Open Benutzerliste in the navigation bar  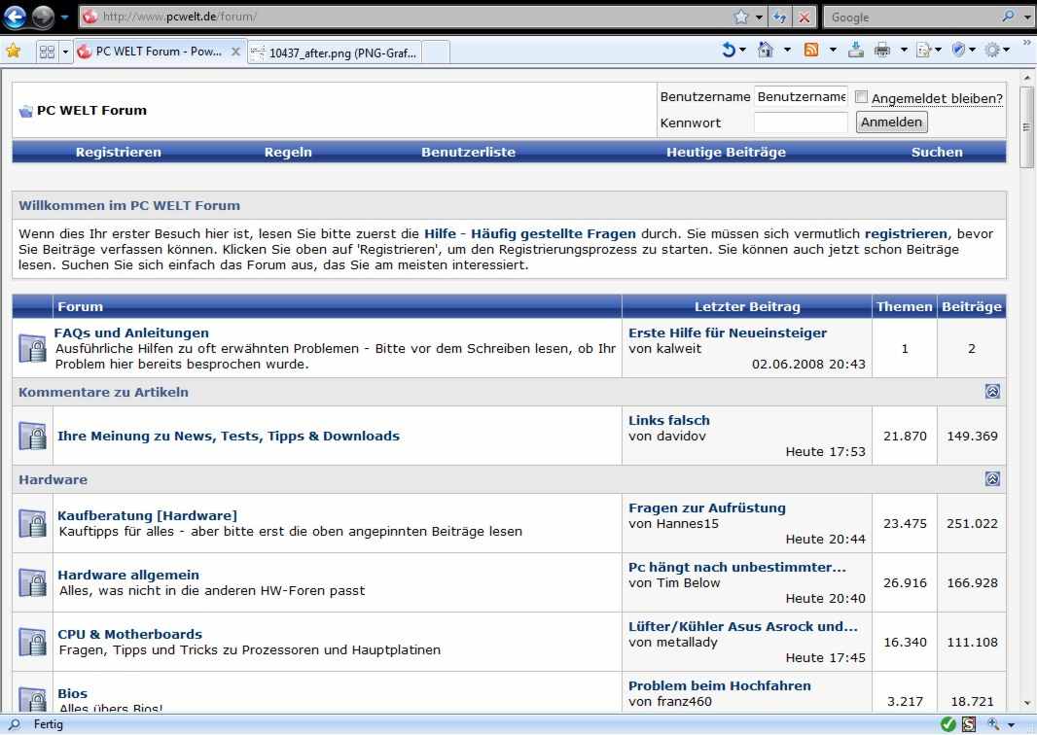468,152
